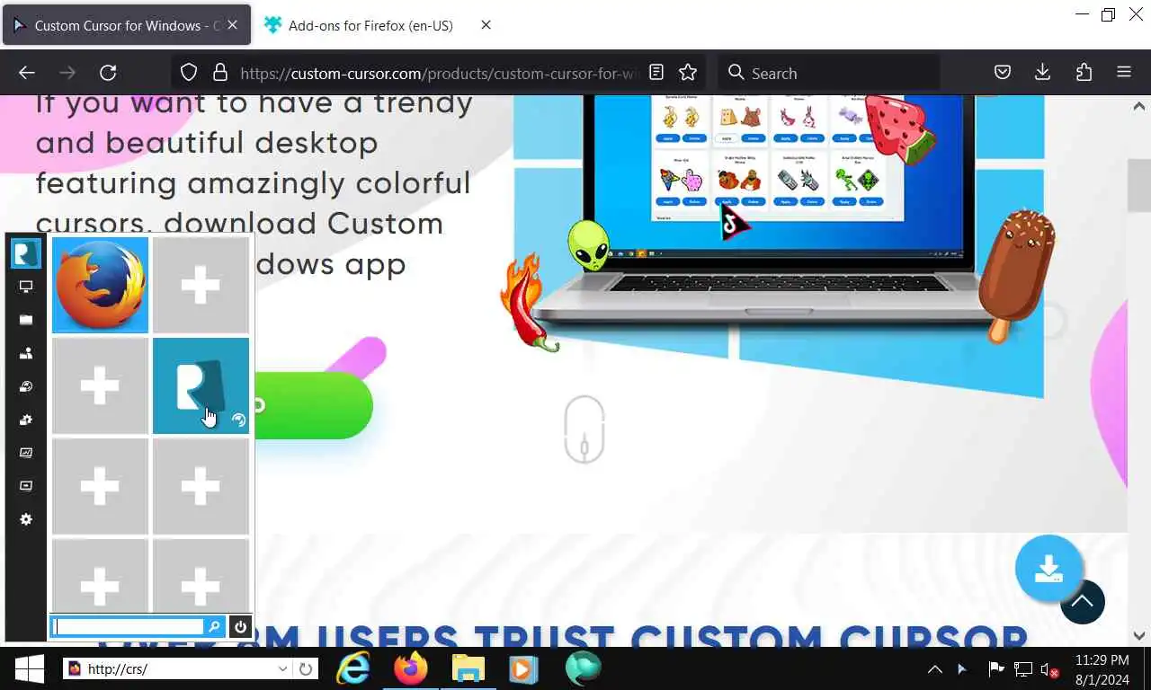Click the mouse scroll indicator icon
The width and height of the screenshot is (1151, 690).
tap(584, 429)
